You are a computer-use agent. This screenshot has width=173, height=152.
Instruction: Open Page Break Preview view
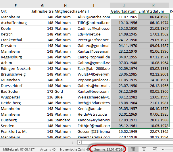[155, 149]
